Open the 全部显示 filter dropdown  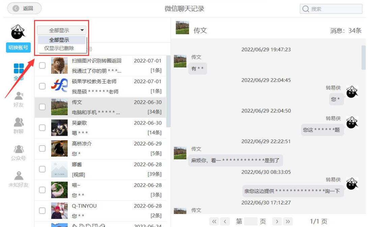pos(62,30)
